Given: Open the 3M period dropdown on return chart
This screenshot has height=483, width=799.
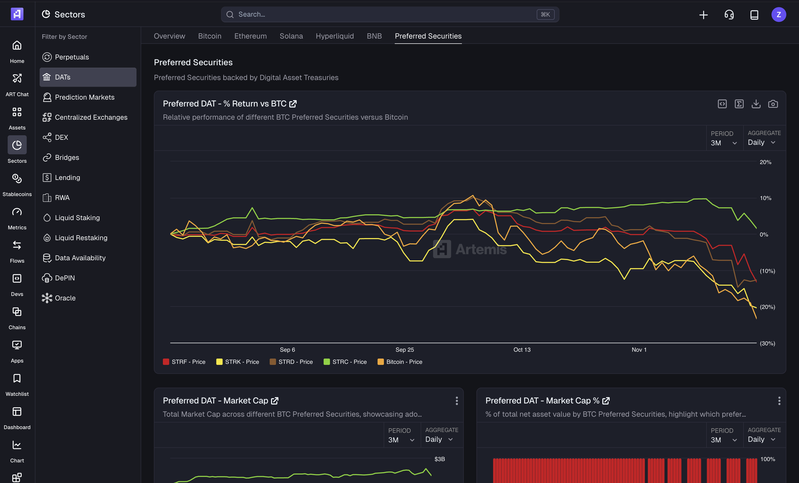Looking at the screenshot, I should click(x=724, y=143).
